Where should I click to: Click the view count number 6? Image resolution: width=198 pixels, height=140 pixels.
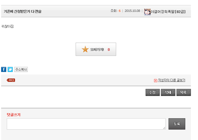click(120, 11)
